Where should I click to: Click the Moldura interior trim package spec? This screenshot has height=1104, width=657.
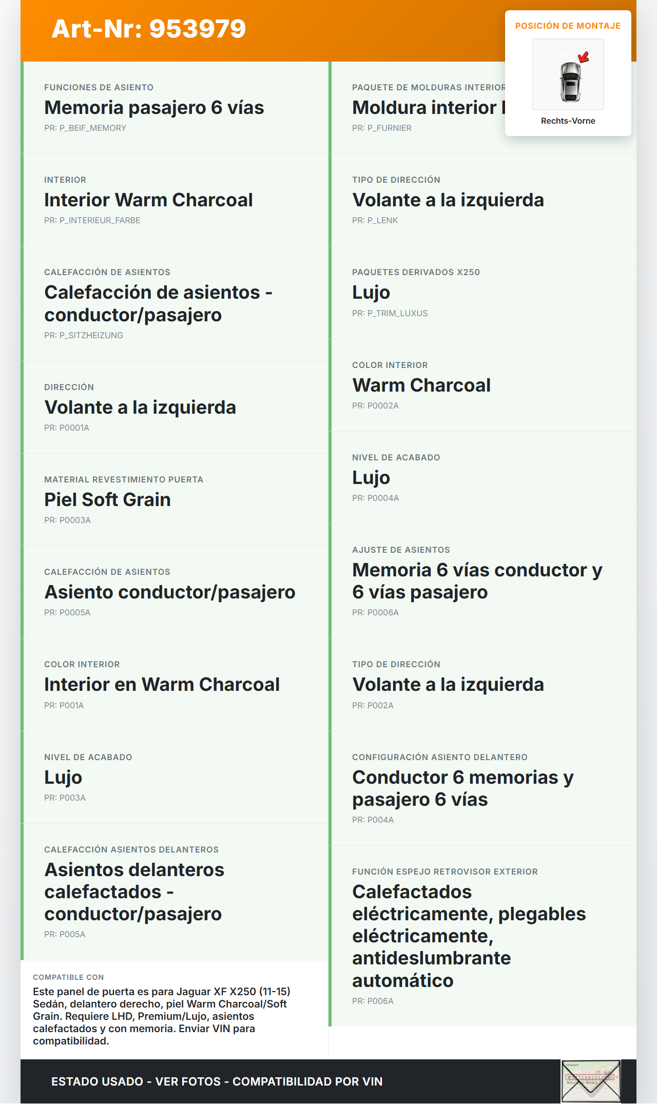tap(426, 108)
